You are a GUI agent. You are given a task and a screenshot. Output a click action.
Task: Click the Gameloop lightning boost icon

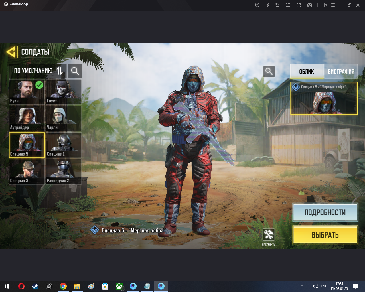(268, 5)
